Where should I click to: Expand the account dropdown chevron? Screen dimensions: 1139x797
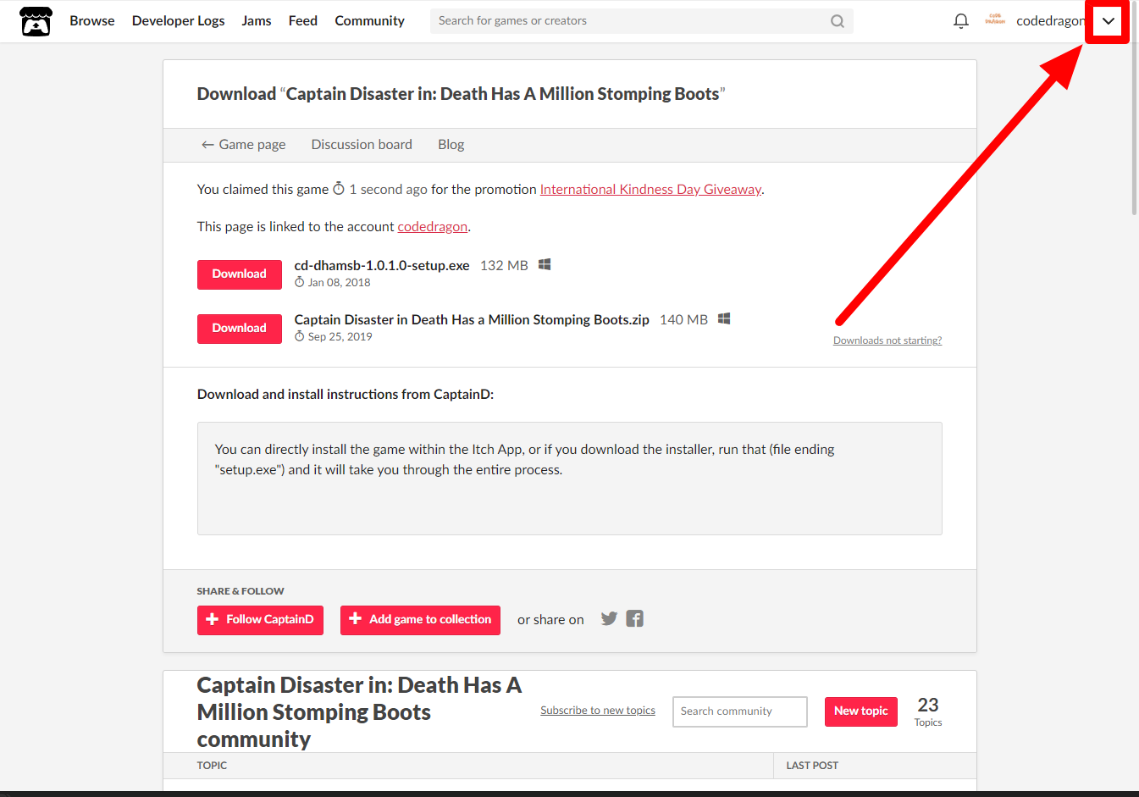click(x=1108, y=21)
